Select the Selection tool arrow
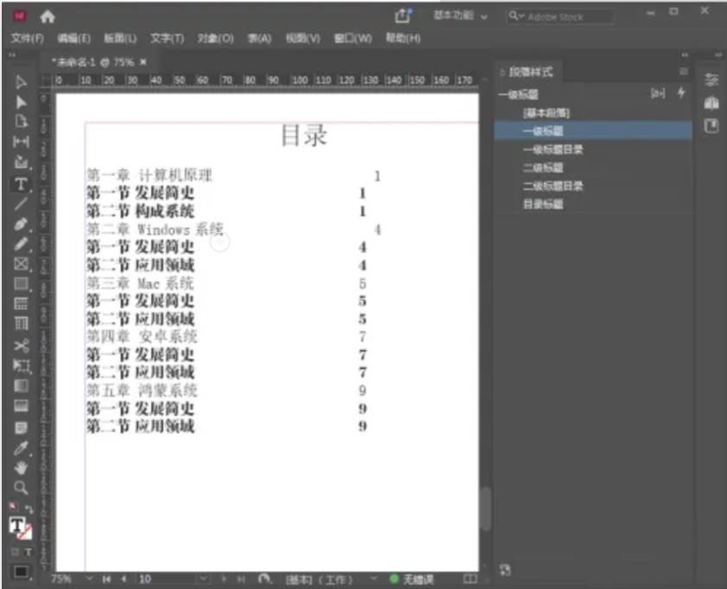Image resolution: width=727 pixels, height=589 pixels. [x=22, y=83]
